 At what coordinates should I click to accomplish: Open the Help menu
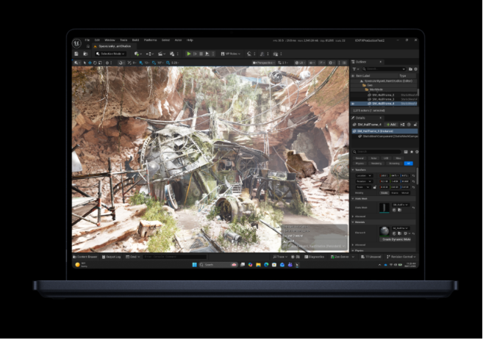[190, 40]
